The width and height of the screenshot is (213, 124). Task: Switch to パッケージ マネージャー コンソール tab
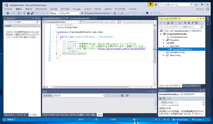tap(55, 115)
